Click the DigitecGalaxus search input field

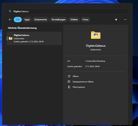click(x=67, y=11)
